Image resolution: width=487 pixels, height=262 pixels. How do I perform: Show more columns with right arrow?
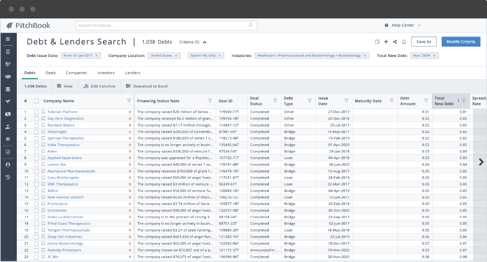481,162
